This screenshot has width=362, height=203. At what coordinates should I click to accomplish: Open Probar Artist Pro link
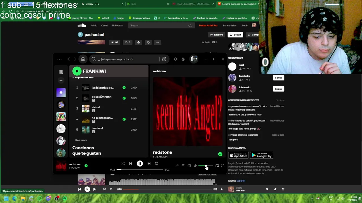[x=208, y=25]
